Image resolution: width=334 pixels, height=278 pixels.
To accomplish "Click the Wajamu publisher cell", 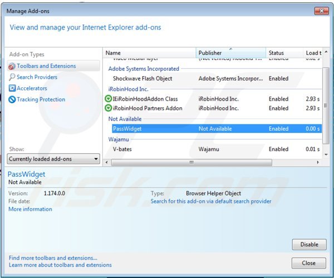I will point(209,149).
